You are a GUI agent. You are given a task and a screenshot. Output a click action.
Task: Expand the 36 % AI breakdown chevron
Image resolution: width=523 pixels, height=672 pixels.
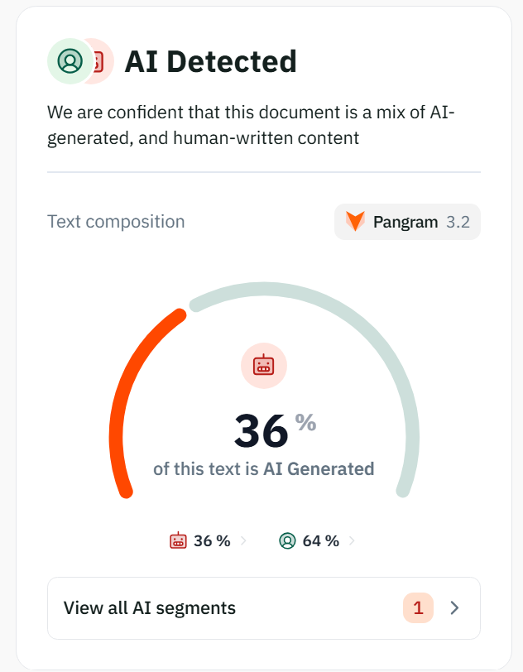click(243, 541)
